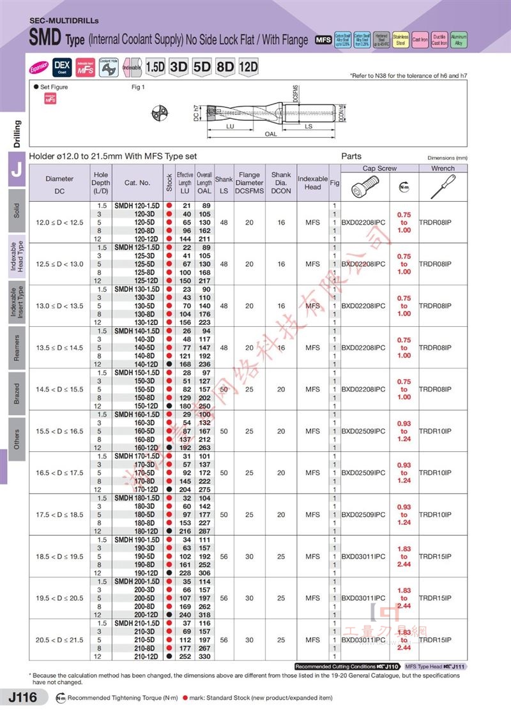Click the Coolant Hole icon
Image resolution: width=511 pixels, height=715 pixels.
point(109,68)
